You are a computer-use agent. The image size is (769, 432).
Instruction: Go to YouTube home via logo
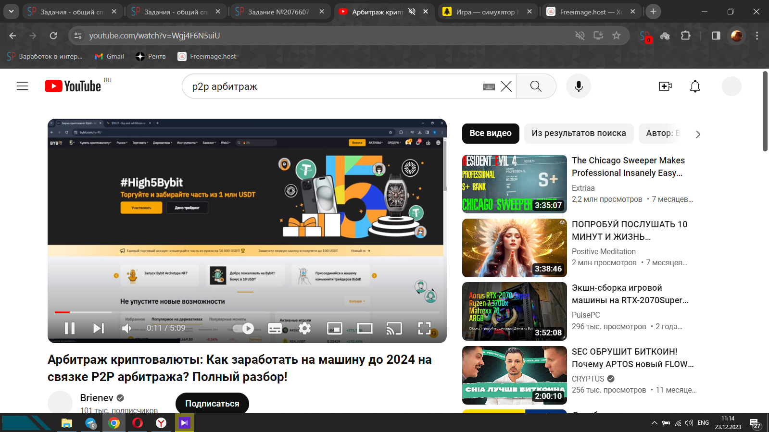[x=73, y=86]
